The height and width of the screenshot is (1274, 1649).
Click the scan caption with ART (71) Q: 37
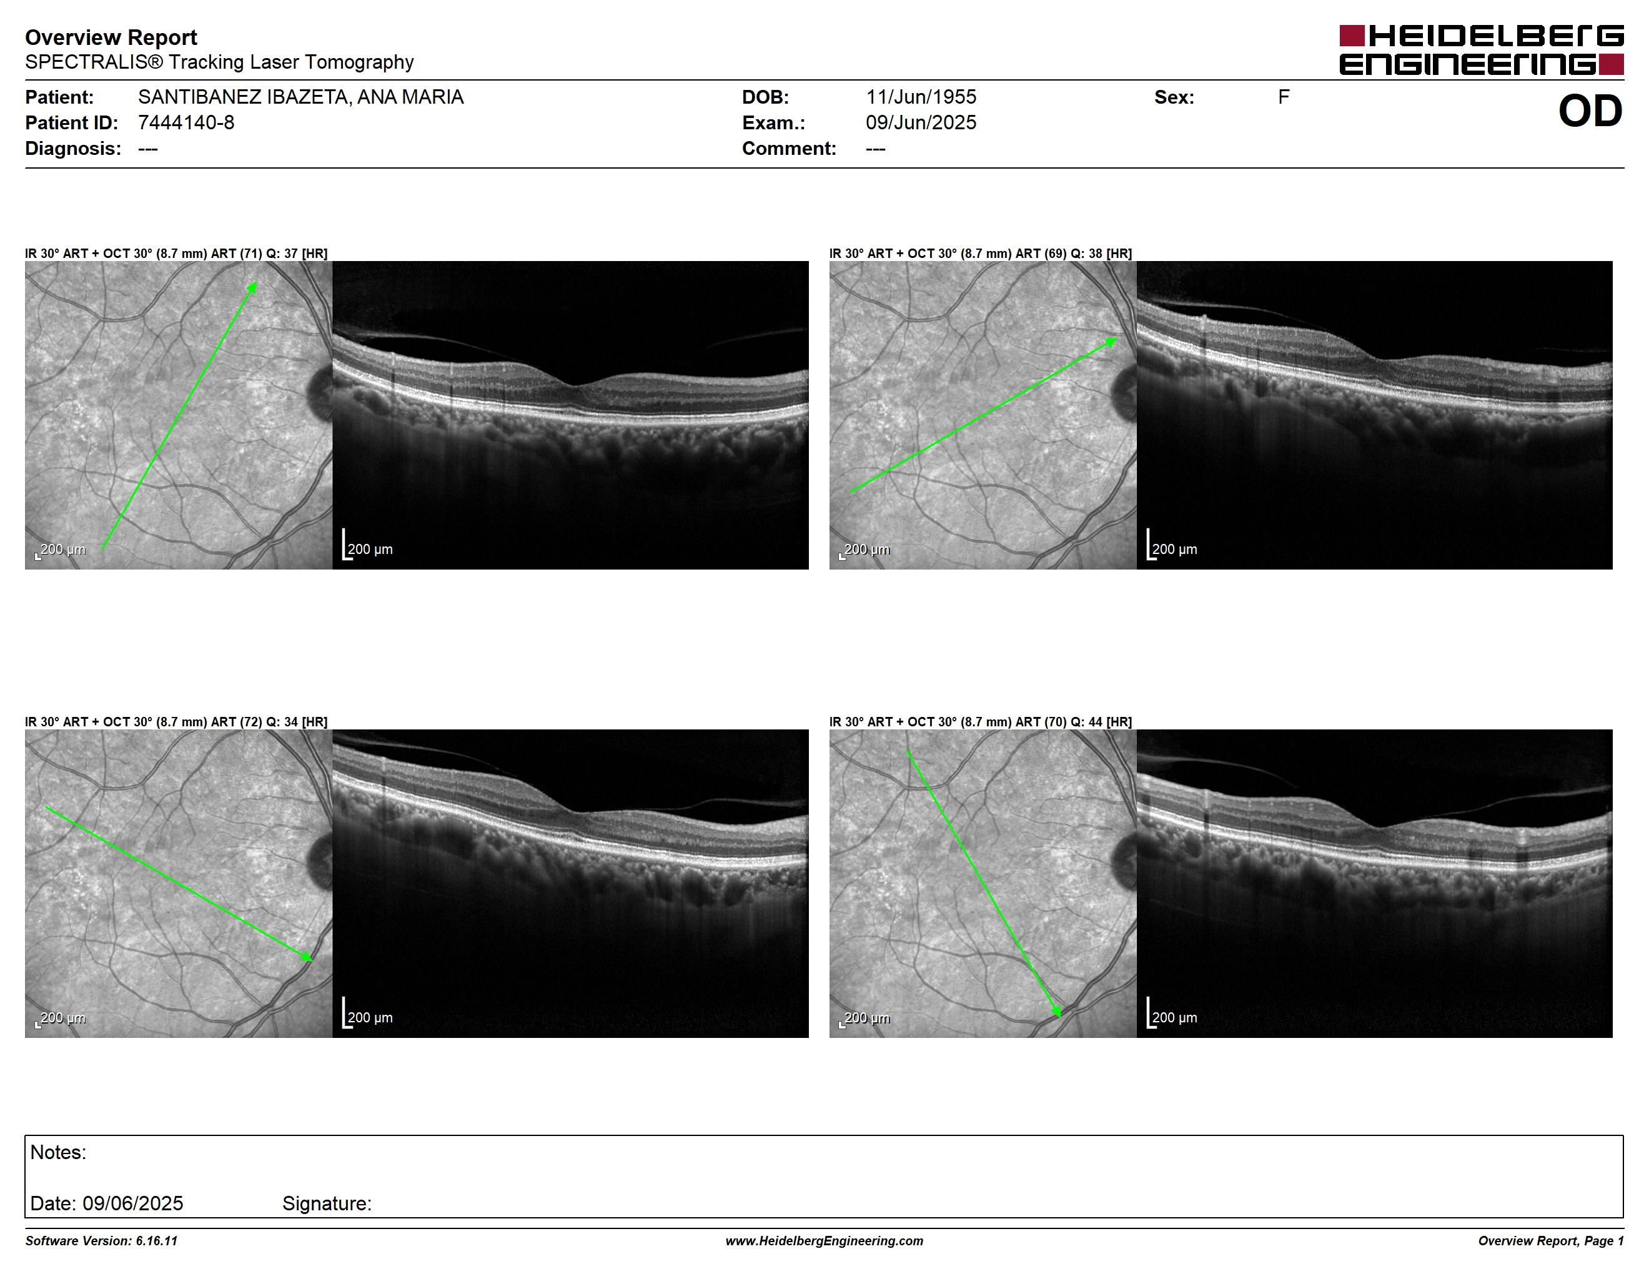(x=176, y=254)
